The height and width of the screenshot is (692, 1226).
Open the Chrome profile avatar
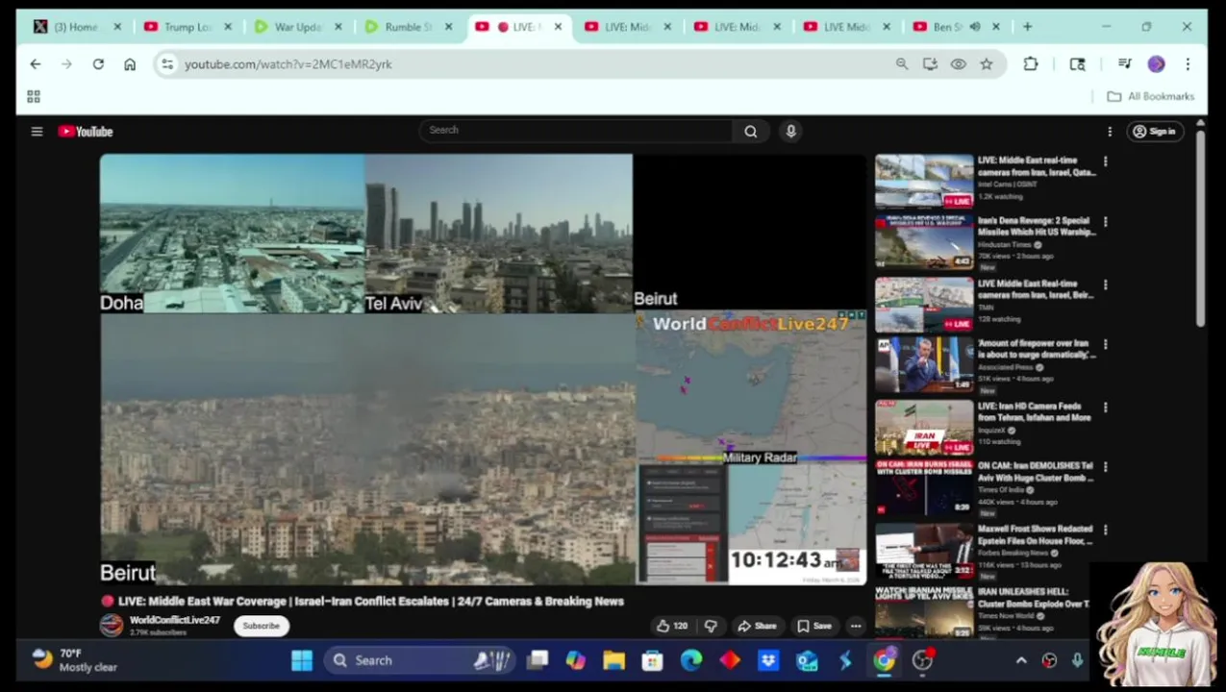pos(1156,64)
